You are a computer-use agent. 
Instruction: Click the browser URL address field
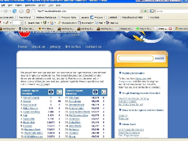88,11
